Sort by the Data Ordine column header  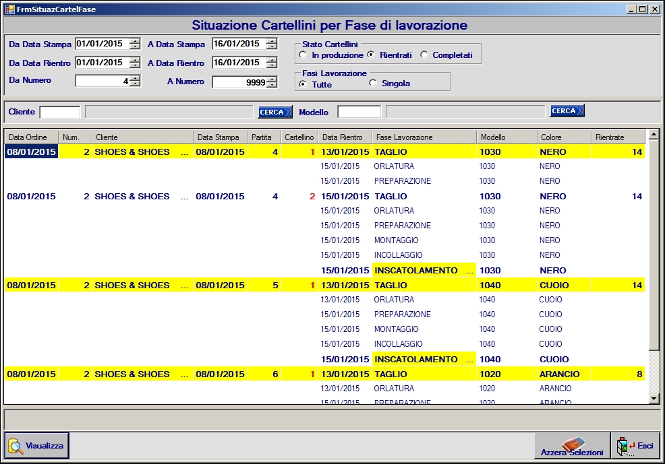[32, 137]
